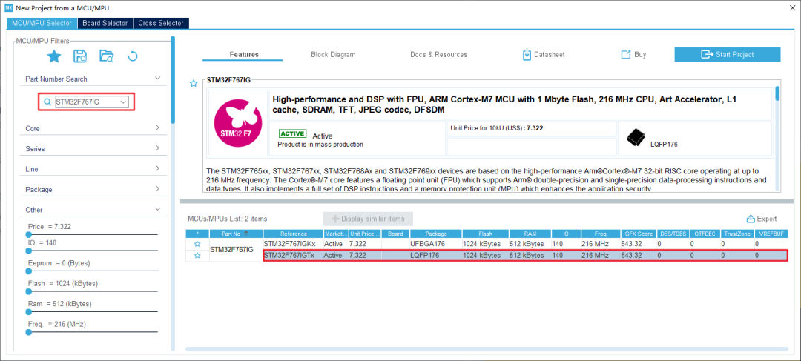Adjust the Ram slider handle

click(29, 311)
